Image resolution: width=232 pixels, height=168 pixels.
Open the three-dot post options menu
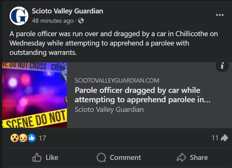pyautogui.click(x=220, y=15)
